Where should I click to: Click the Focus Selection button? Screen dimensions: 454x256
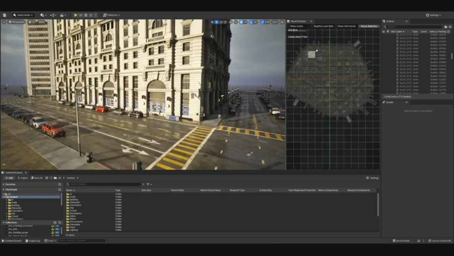(369, 26)
